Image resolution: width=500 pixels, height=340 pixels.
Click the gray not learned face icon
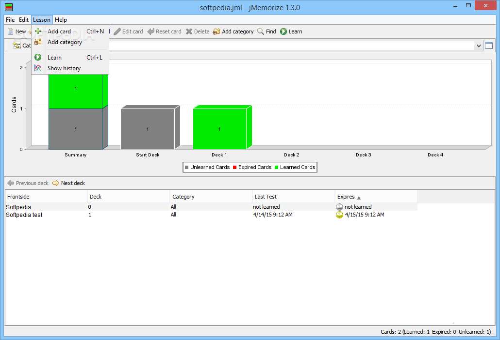coord(340,207)
